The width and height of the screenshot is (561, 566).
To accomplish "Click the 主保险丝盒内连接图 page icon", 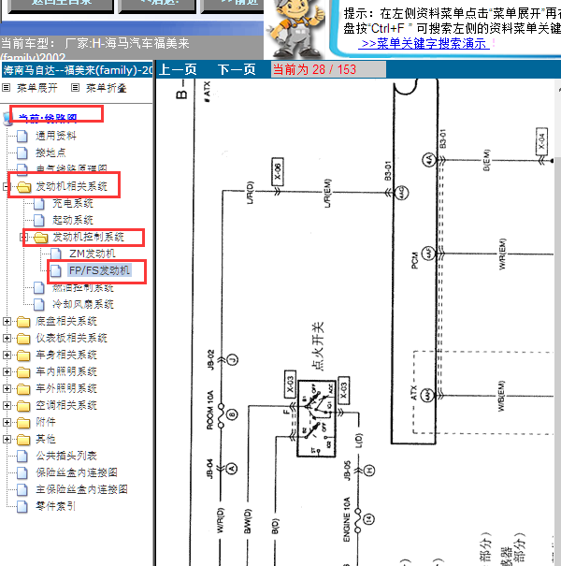I will [22, 490].
